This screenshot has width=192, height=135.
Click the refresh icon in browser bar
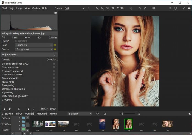[105, 113]
